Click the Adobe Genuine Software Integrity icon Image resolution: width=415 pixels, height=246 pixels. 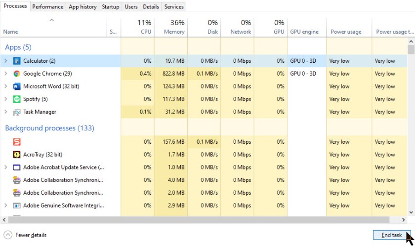pos(17,205)
